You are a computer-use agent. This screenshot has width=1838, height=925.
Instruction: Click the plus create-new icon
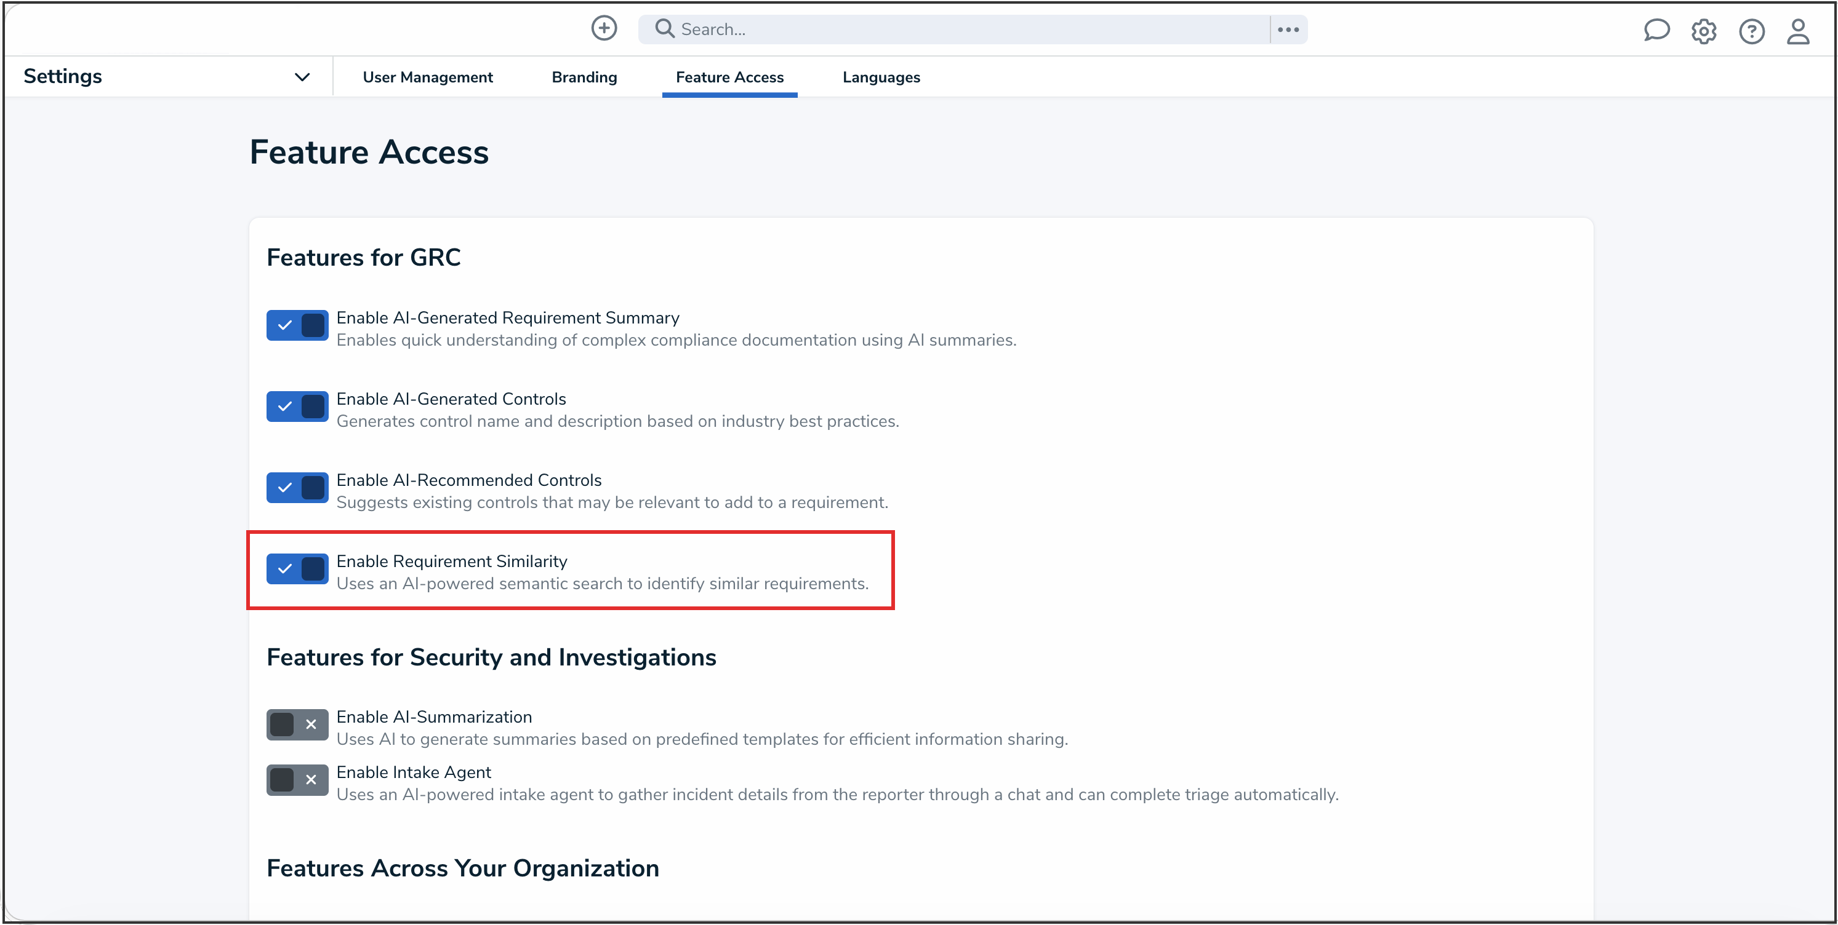pos(604,28)
